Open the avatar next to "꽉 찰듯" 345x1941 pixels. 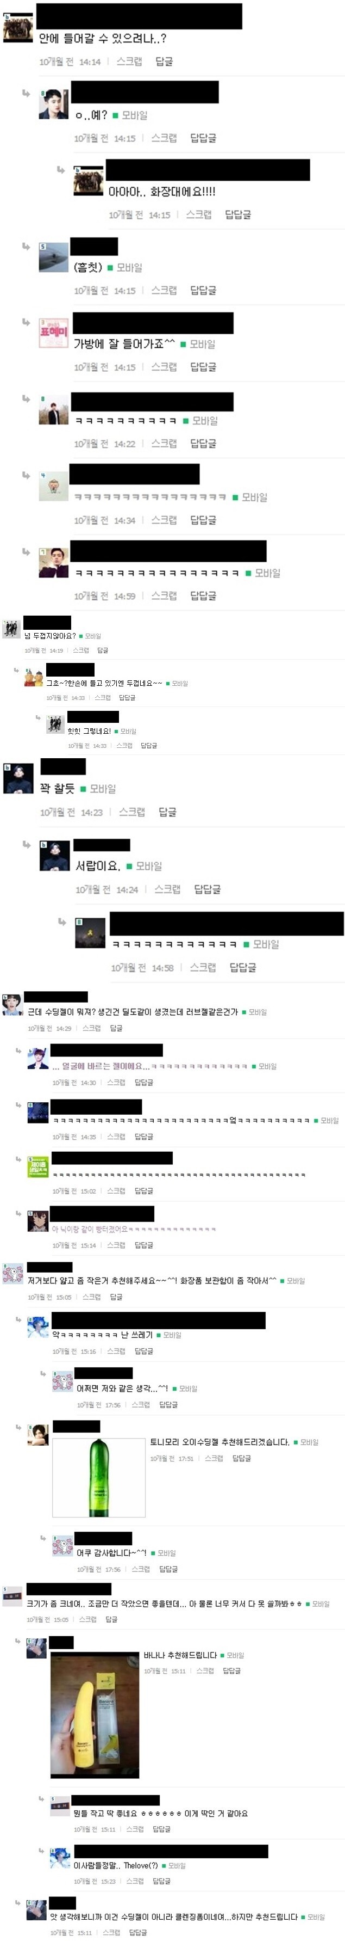(x=18, y=779)
